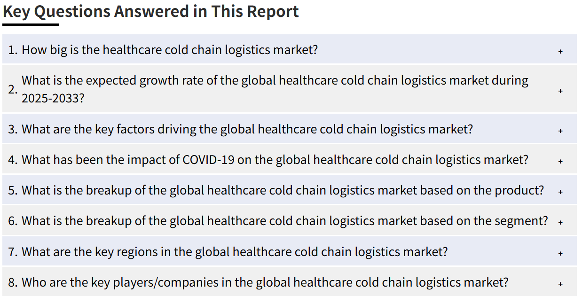Click plus icon beside expected growth rate question
Viewport: 582px width, 296px height.
pyautogui.click(x=560, y=91)
